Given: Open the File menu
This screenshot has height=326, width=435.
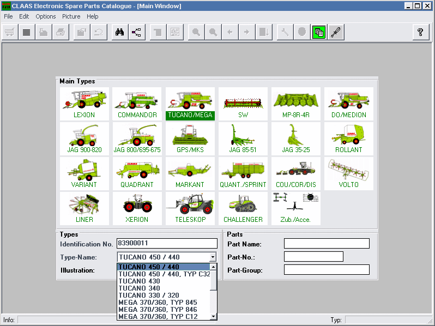Looking at the screenshot, I should [x=8, y=17].
